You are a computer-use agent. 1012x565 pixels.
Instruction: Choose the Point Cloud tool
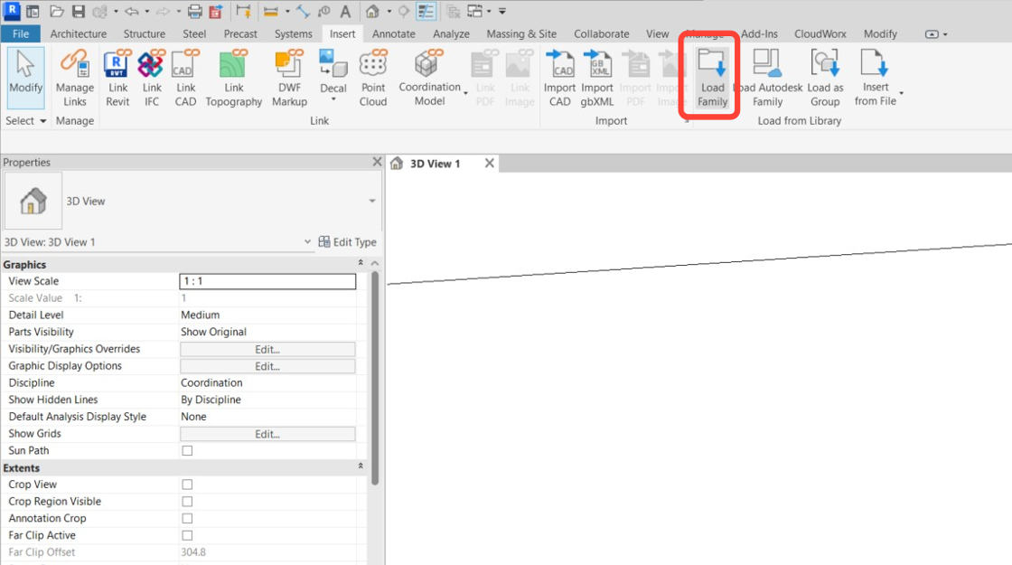(x=373, y=78)
